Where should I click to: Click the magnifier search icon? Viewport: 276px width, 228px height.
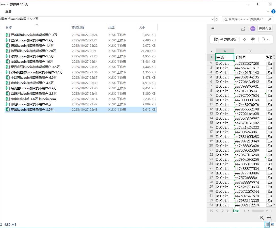(269, 19)
